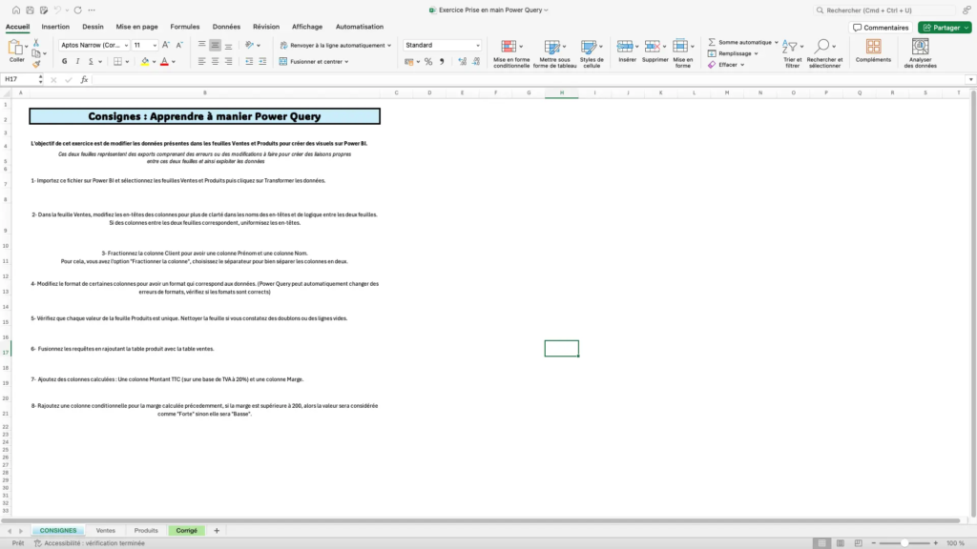
Task: Toggle bold formatting (G)
Action: pos(64,62)
